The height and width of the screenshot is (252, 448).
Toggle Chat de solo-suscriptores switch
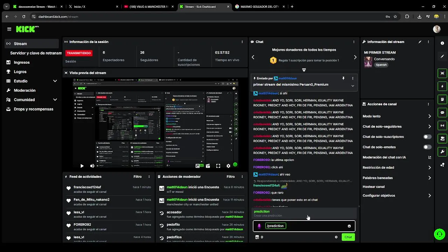click(427, 137)
